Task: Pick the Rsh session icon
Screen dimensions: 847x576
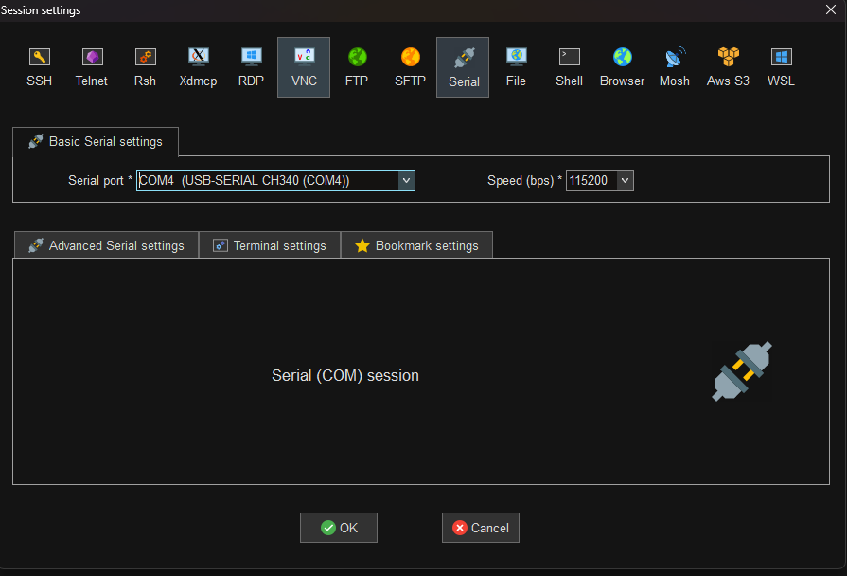Action: (145, 67)
